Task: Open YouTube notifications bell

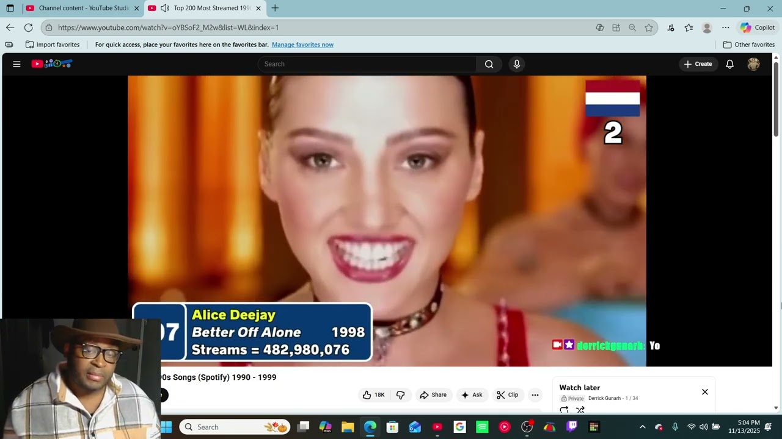Action: coord(729,64)
